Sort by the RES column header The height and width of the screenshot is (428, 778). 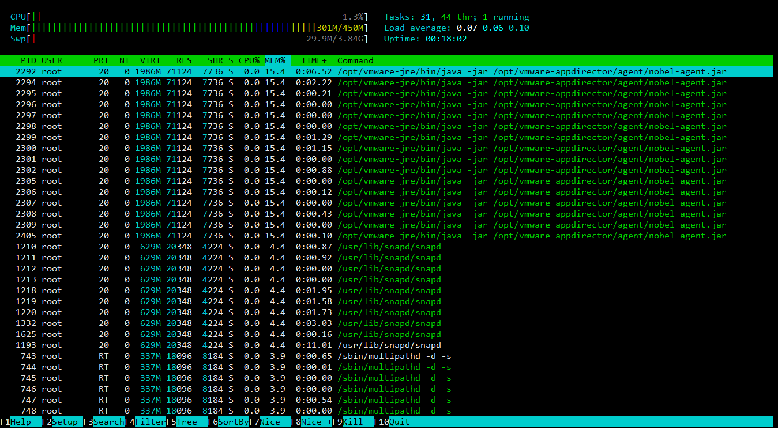184,60
